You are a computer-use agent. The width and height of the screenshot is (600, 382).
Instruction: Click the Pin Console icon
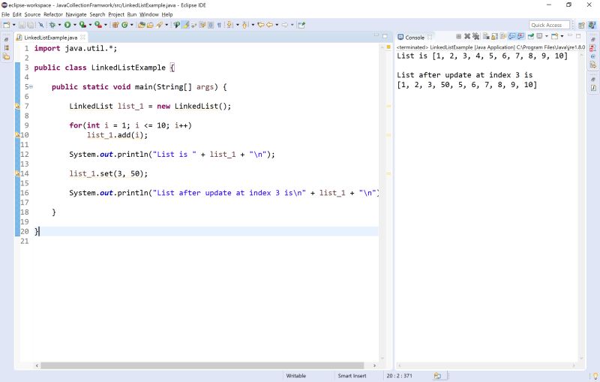(x=531, y=36)
